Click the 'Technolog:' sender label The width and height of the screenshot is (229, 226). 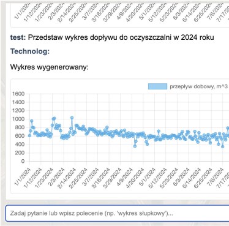pos(30,51)
